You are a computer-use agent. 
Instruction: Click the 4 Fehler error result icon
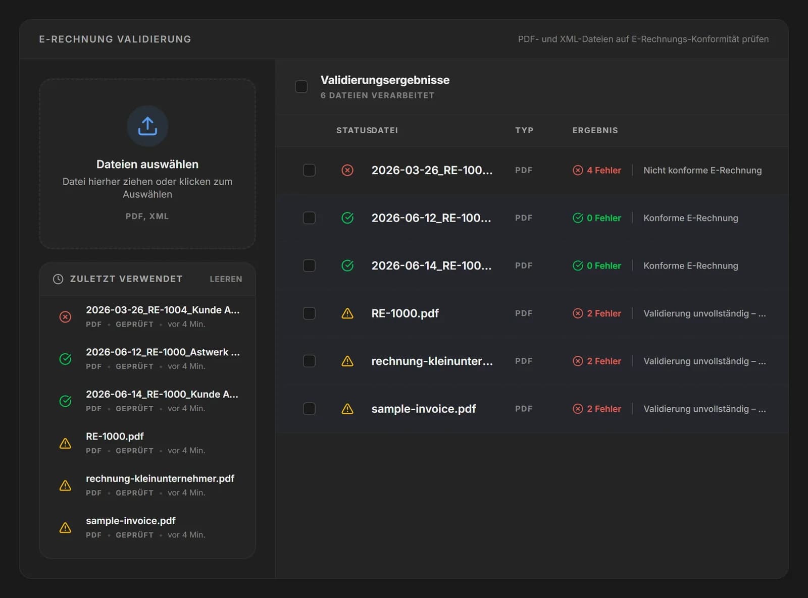[578, 171]
